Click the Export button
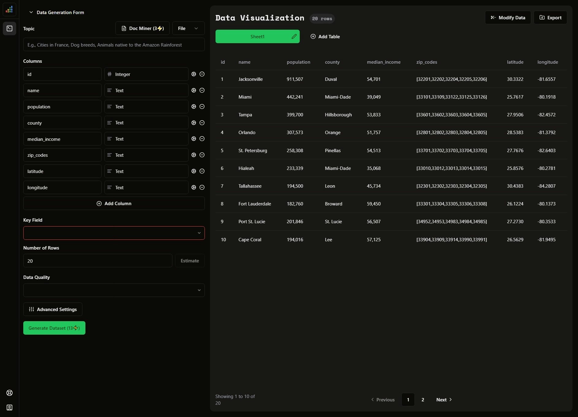This screenshot has width=578, height=417. coord(550,17)
